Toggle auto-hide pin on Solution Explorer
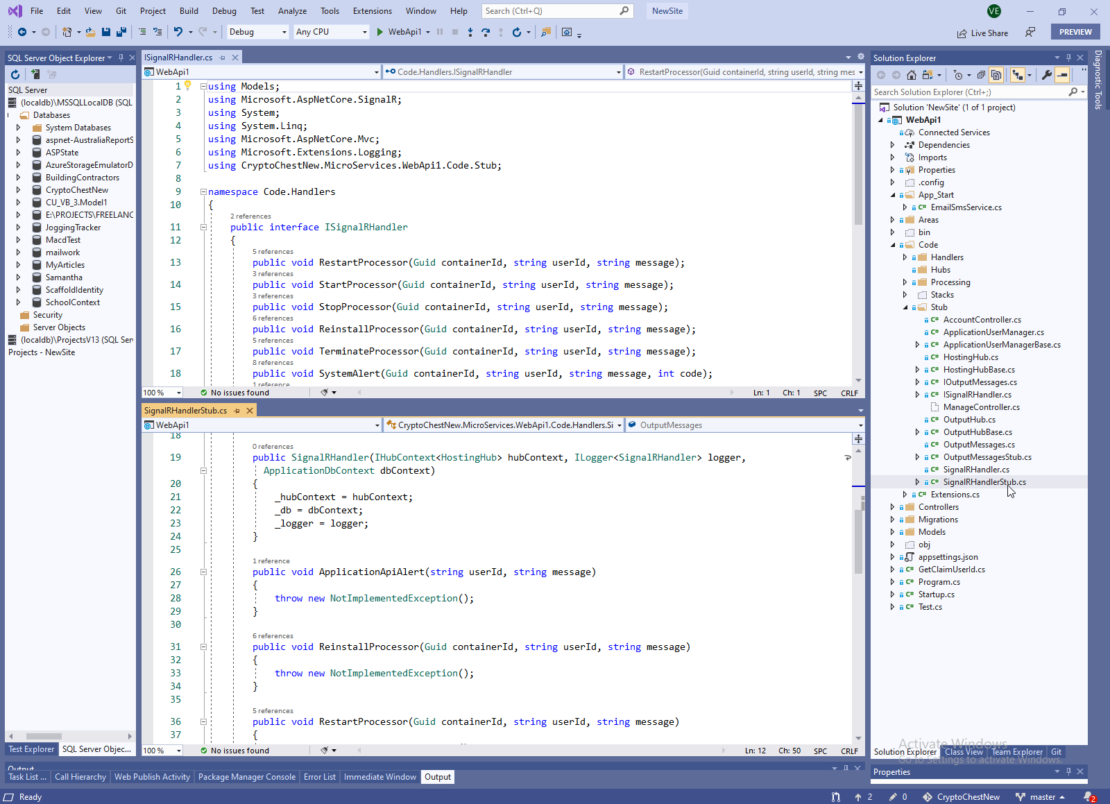Image resolution: width=1110 pixels, height=804 pixels. click(1069, 58)
